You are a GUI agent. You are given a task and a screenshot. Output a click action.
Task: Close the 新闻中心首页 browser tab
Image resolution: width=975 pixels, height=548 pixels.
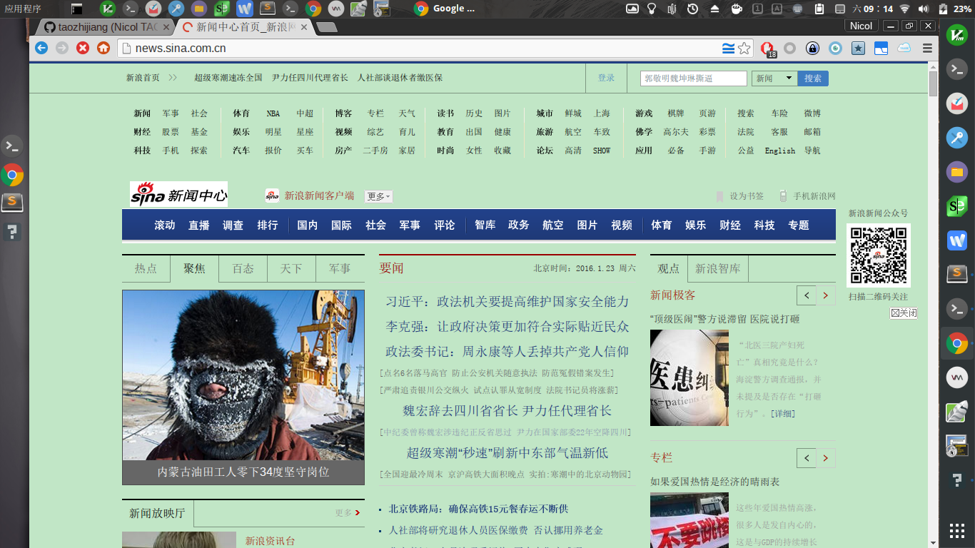tap(303, 27)
